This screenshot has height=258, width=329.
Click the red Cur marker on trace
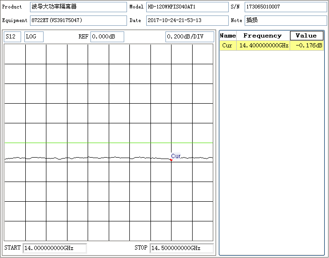click(x=171, y=160)
